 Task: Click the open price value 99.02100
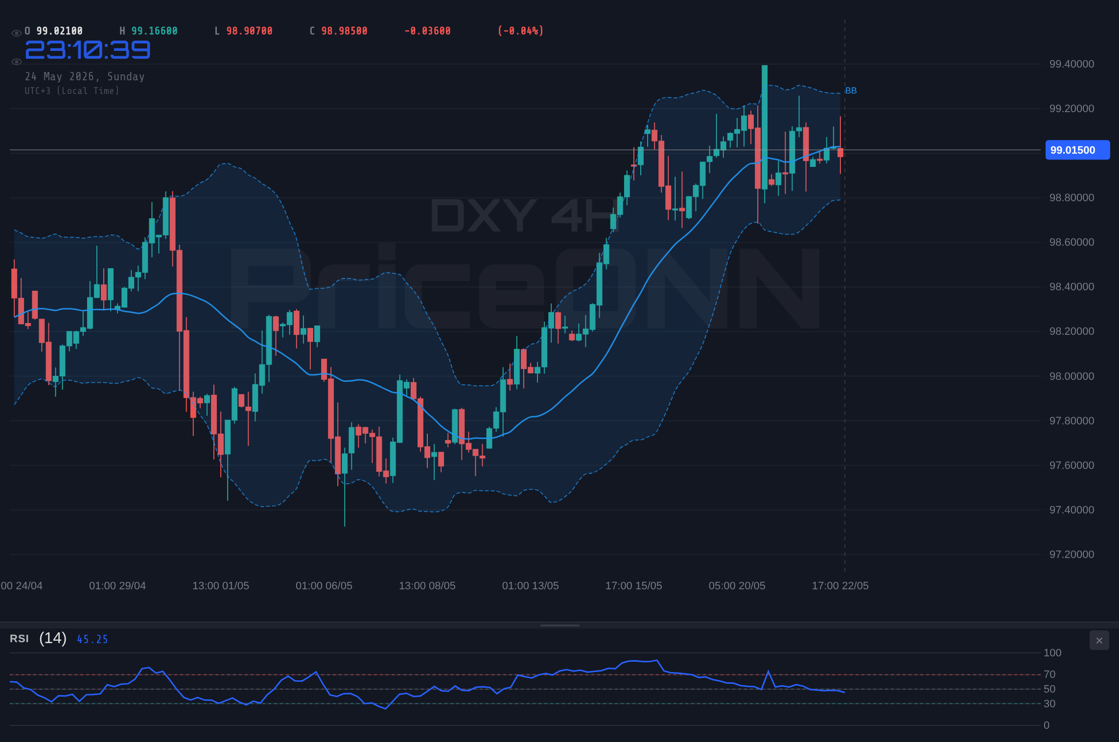60,31
